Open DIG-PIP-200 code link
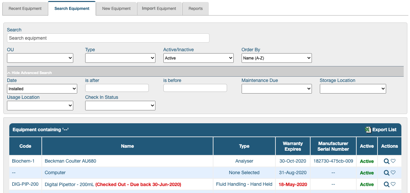 pyautogui.click(x=25, y=184)
